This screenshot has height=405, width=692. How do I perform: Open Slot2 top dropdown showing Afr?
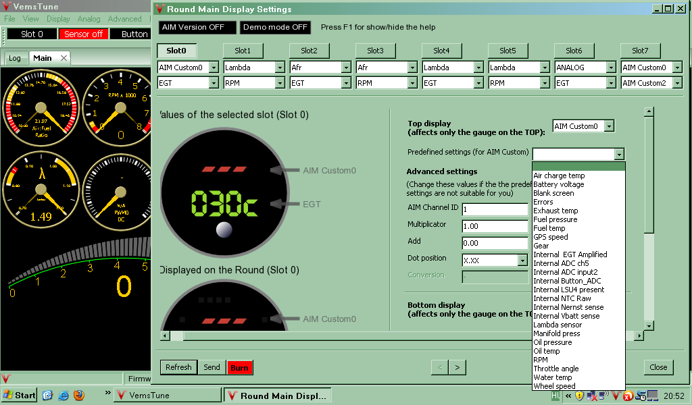(320, 67)
